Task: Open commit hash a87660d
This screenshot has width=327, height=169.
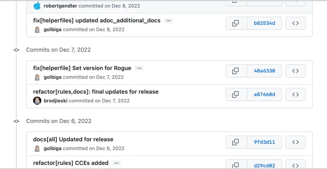Action: (264, 94)
